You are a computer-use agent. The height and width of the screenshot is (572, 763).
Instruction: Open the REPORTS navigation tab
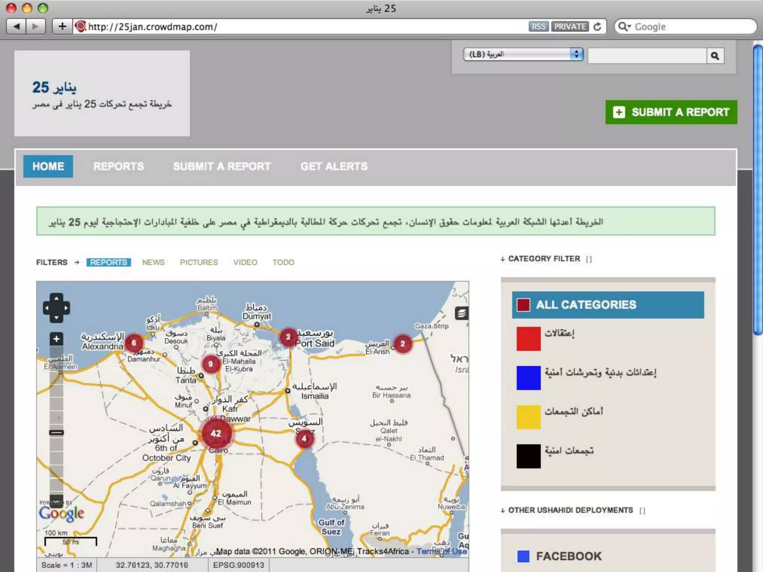pos(118,166)
